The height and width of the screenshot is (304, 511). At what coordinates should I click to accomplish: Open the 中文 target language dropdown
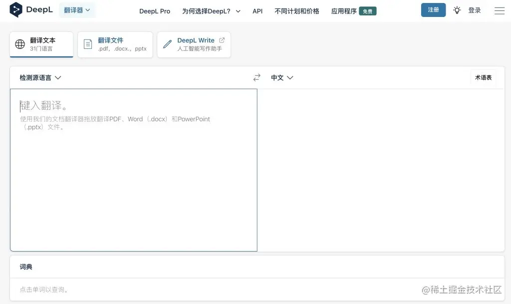(x=282, y=77)
